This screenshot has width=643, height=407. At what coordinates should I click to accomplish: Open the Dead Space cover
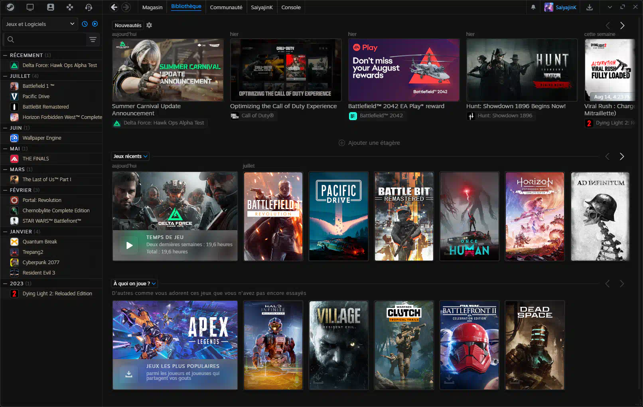(x=535, y=345)
